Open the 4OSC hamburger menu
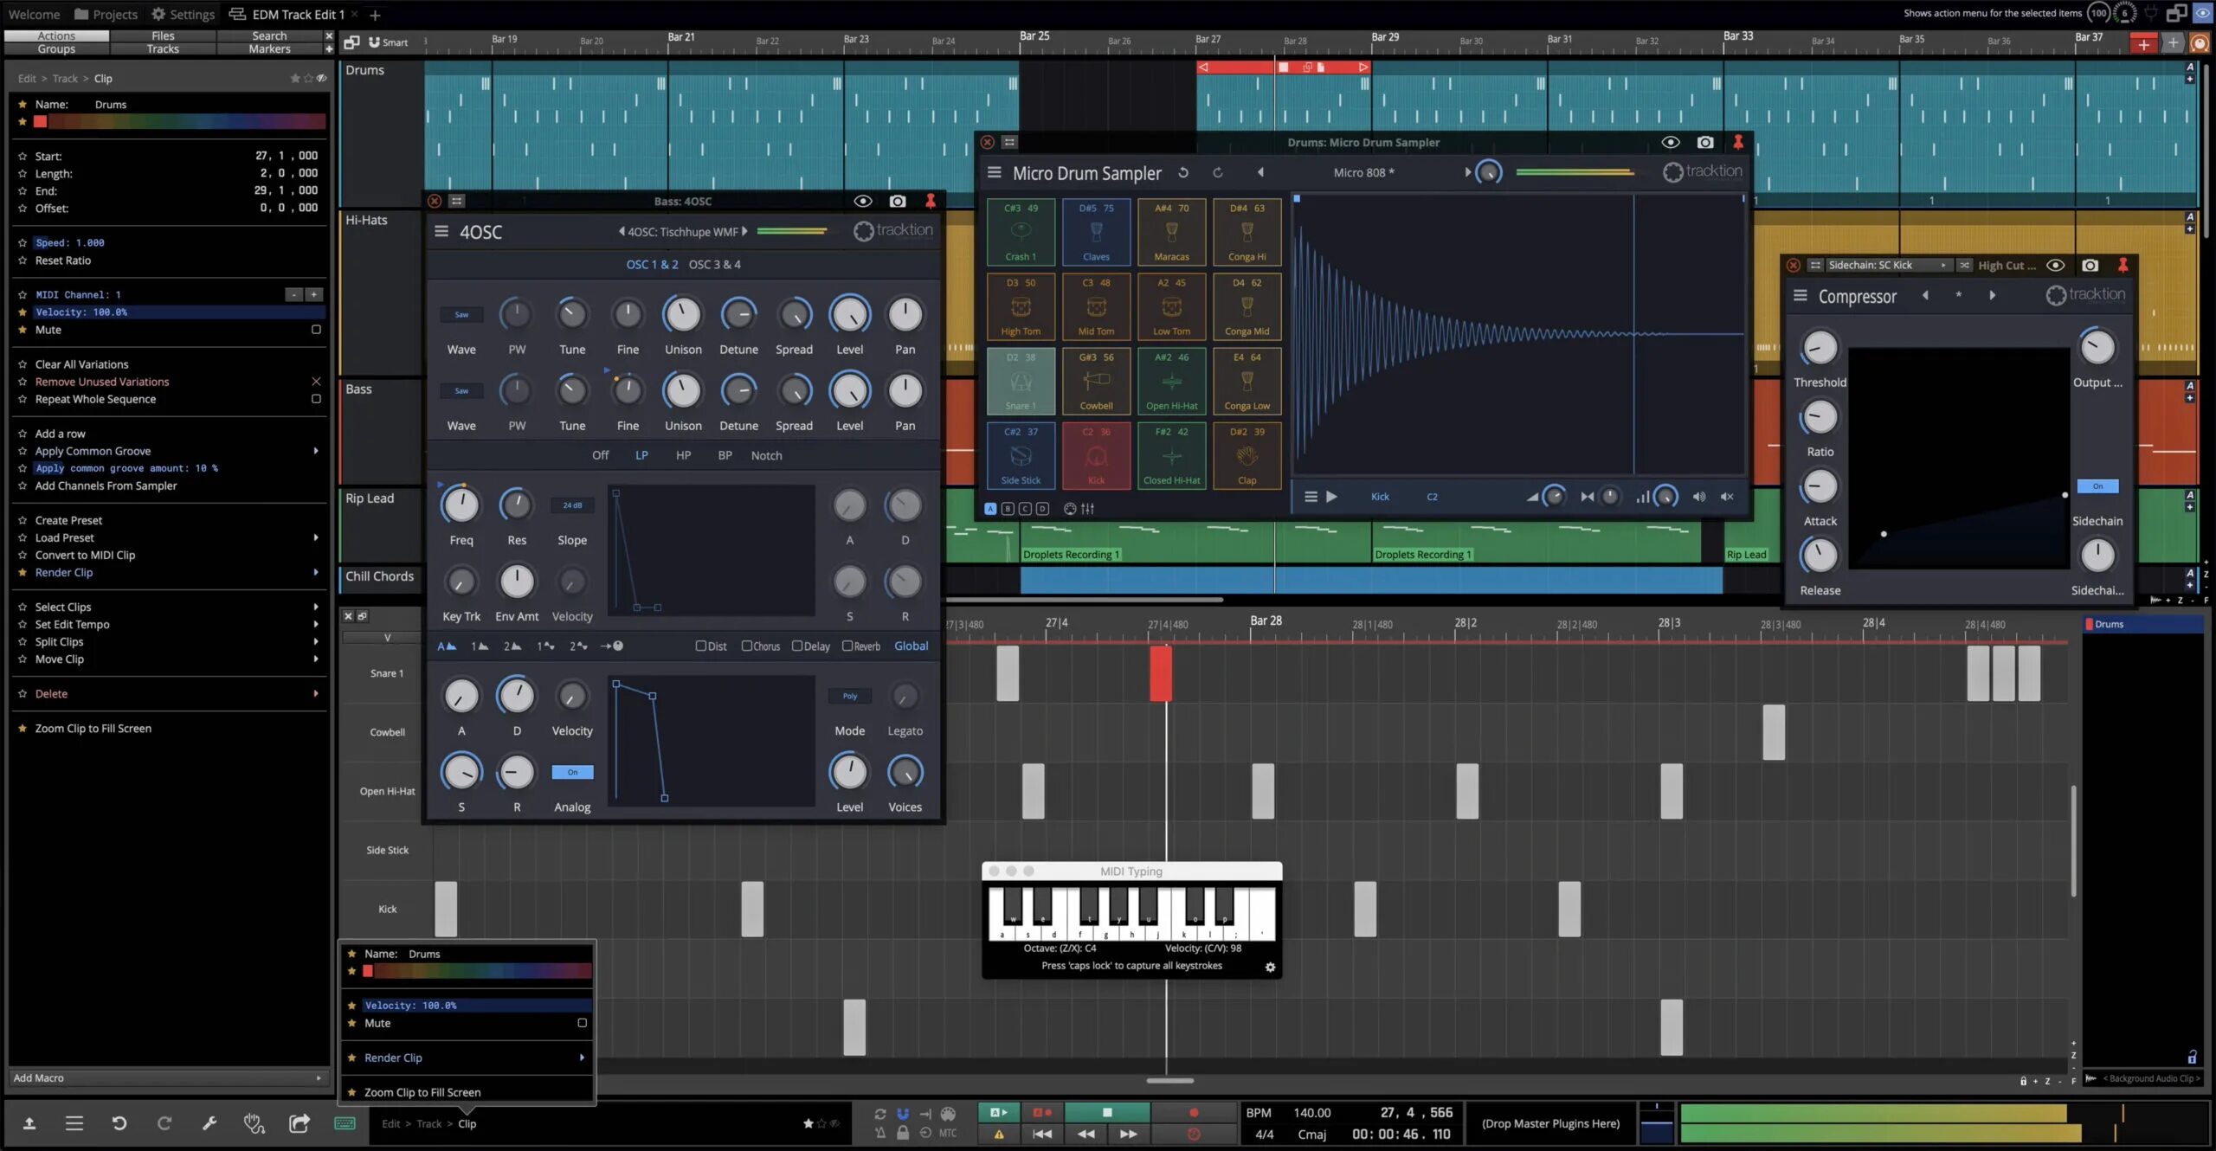Image resolution: width=2216 pixels, height=1151 pixels. coord(441,232)
